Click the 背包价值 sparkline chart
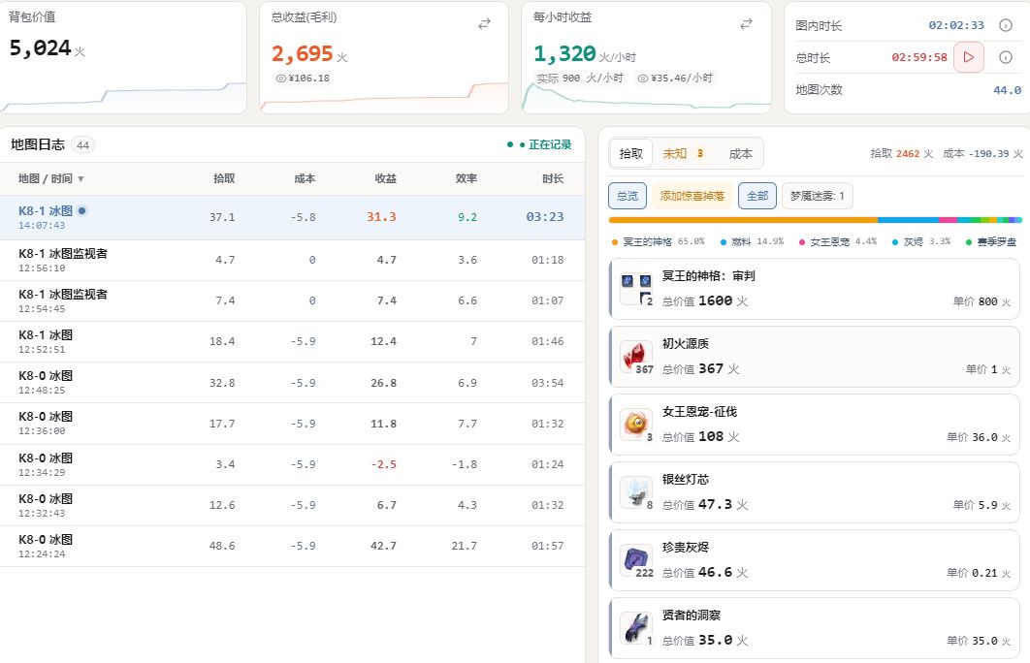 pos(123,97)
